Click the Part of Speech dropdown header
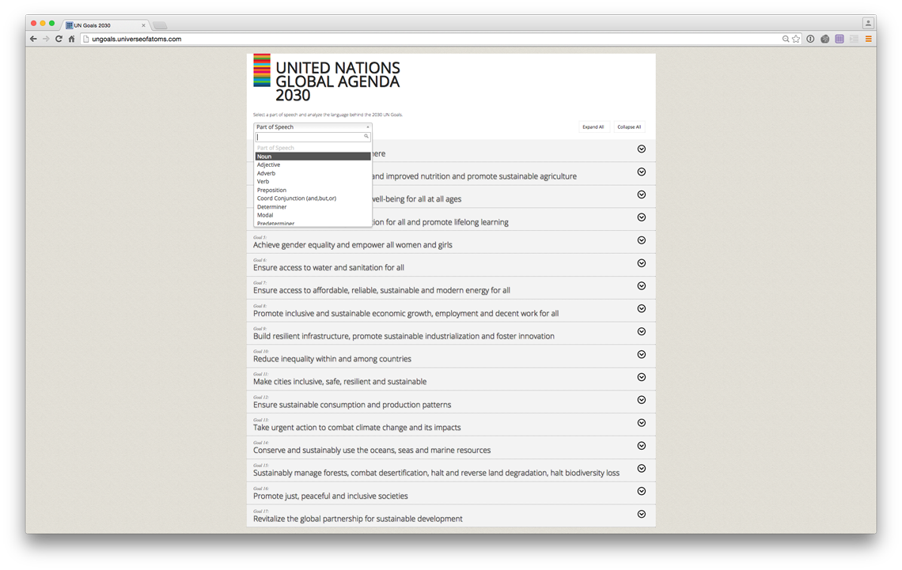The image size is (902, 570). coord(313,127)
